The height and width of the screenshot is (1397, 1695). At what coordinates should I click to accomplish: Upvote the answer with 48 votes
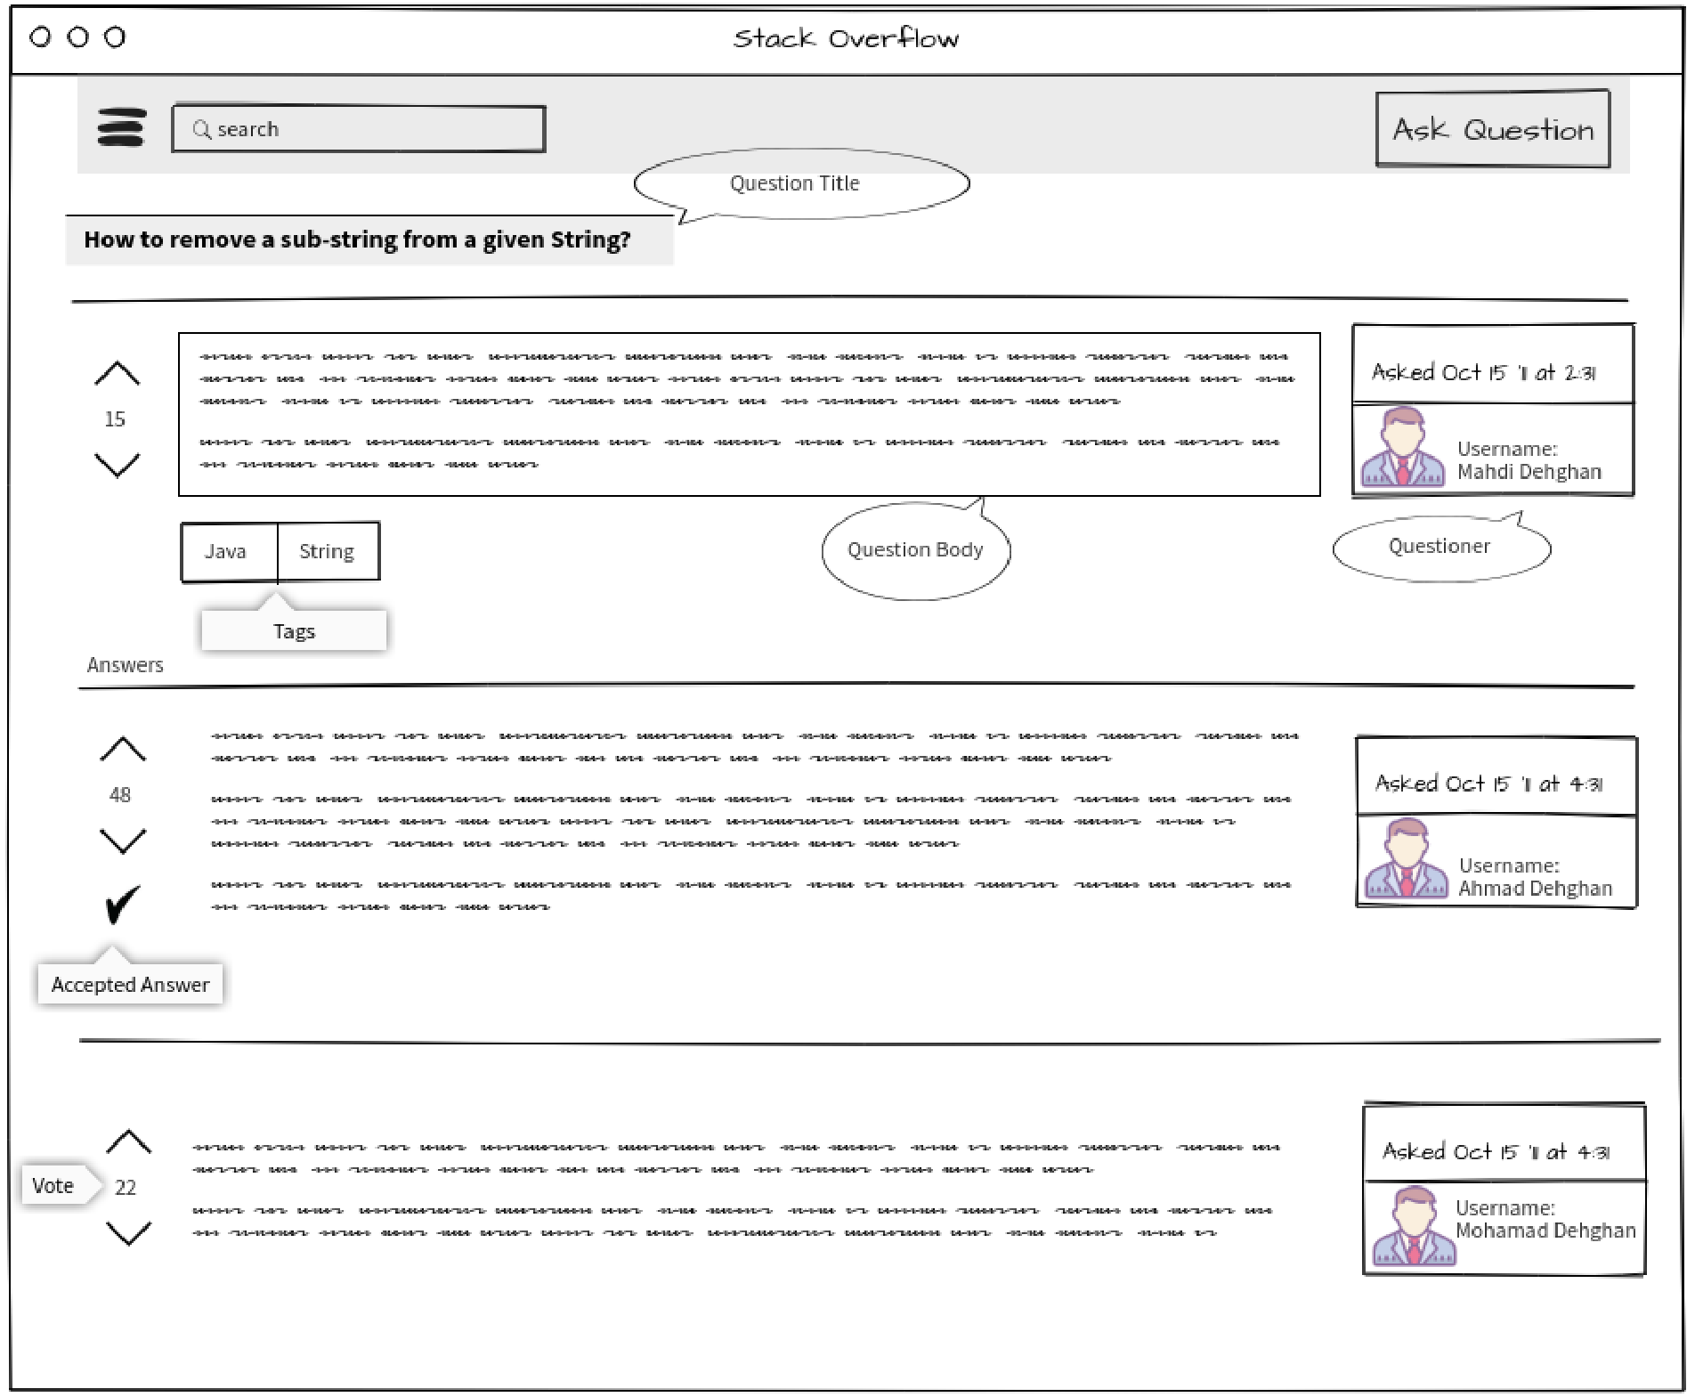point(123,750)
